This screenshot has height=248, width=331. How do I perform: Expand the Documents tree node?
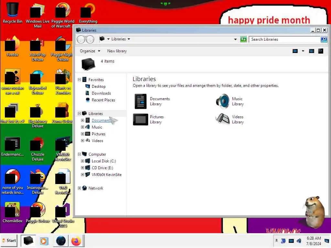click(82, 120)
